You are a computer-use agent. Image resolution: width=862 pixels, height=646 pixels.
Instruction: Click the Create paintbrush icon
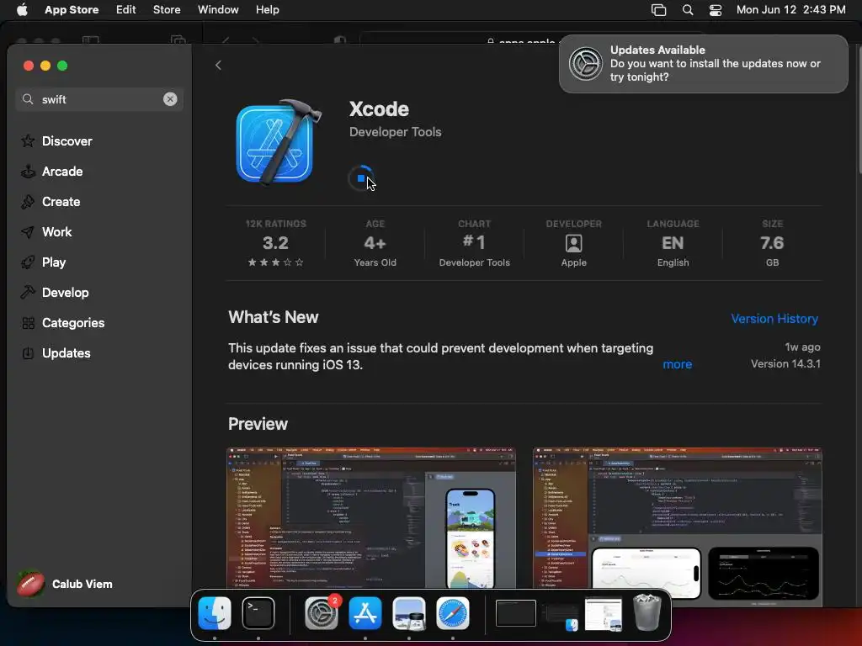point(28,202)
